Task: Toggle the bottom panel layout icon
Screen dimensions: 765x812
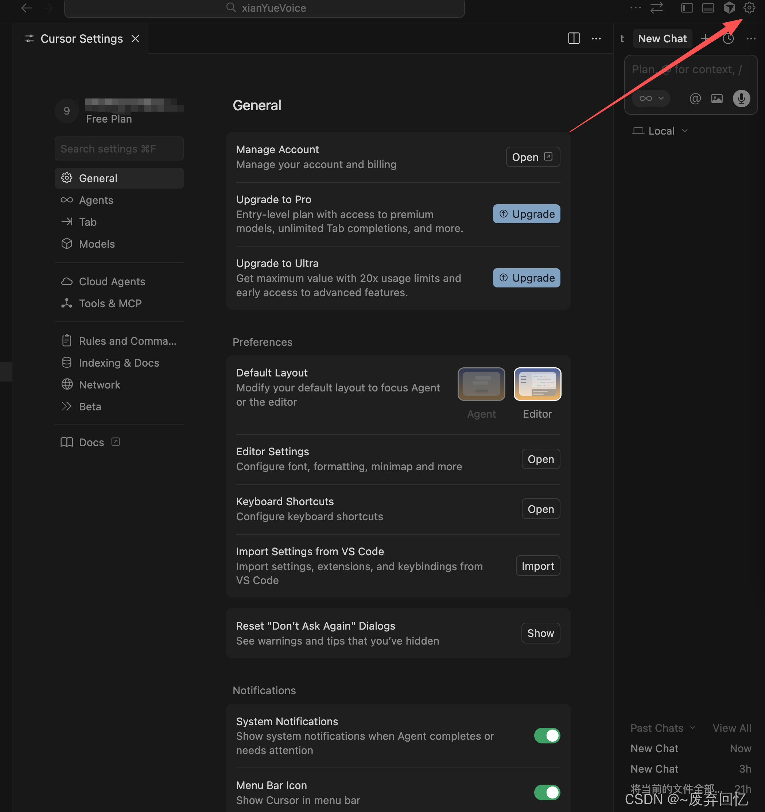Action: tap(708, 8)
